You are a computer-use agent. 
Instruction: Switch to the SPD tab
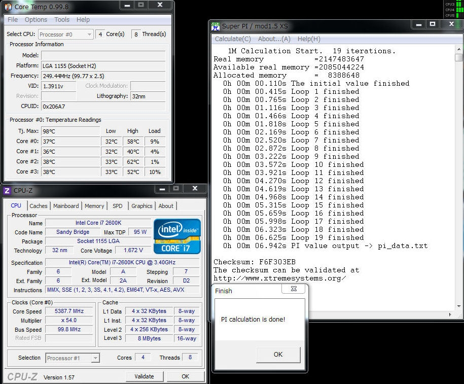click(118, 206)
